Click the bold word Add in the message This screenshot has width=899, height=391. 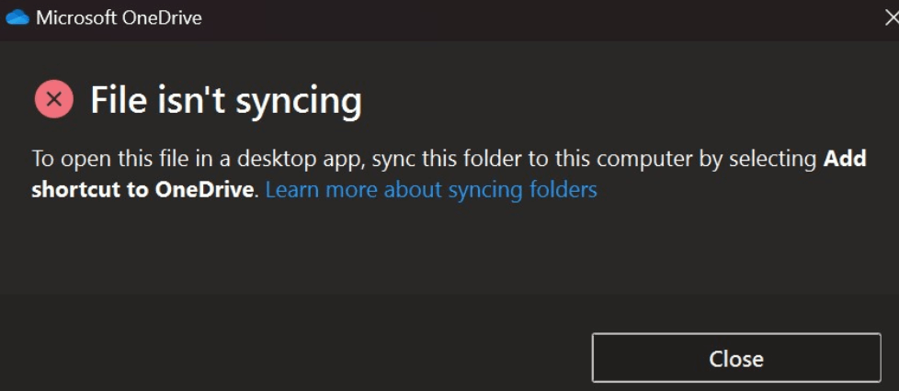(x=845, y=159)
